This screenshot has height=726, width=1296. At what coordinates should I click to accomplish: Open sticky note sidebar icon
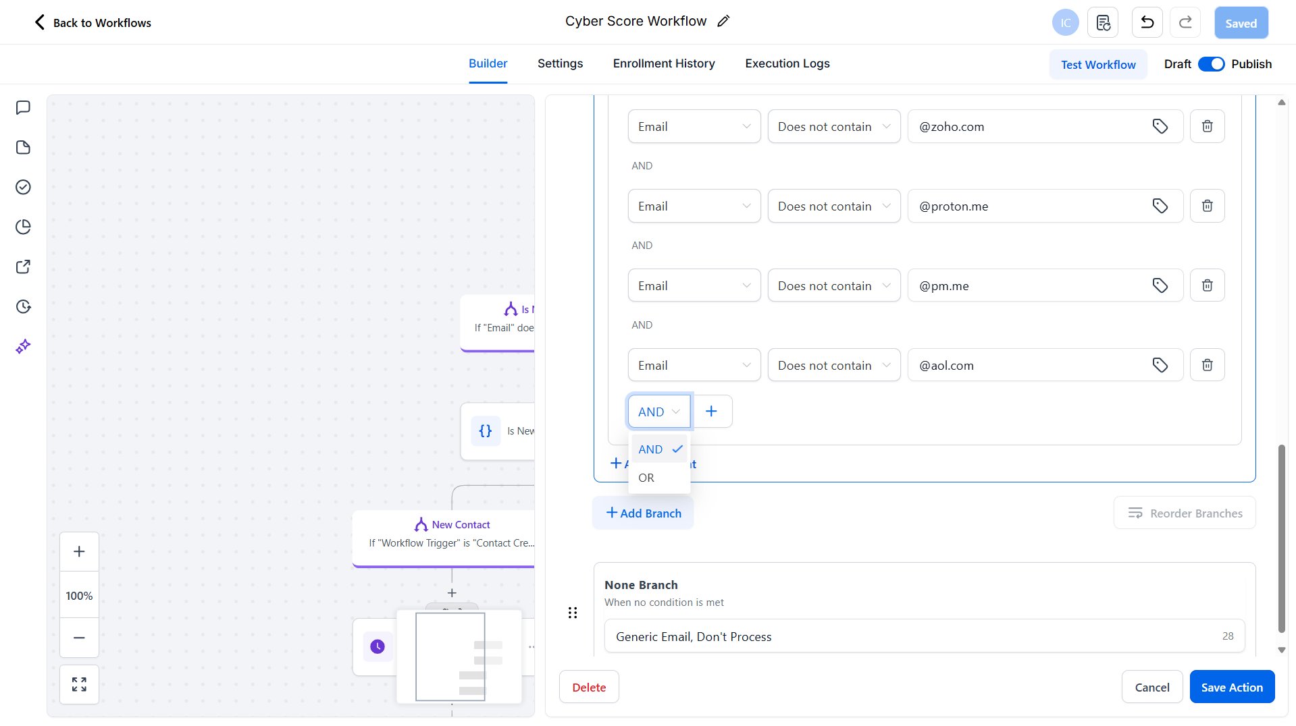pos(23,148)
